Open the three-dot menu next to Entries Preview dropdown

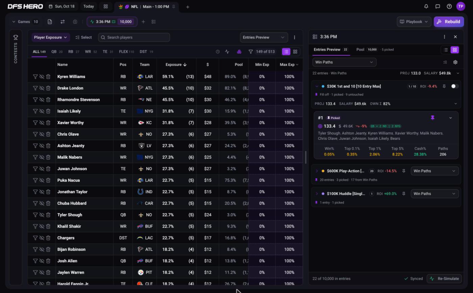[295, 37]
